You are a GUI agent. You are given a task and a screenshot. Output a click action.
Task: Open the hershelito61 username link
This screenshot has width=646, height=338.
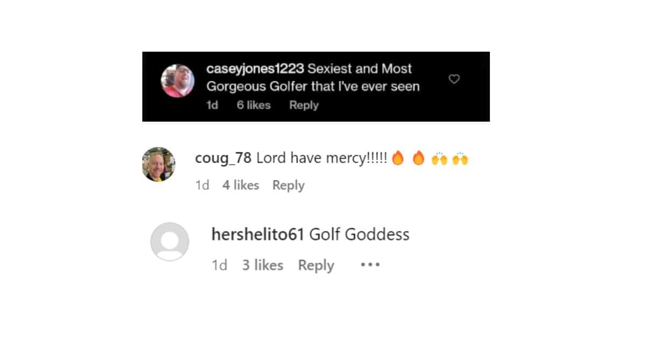pos(258,235)
